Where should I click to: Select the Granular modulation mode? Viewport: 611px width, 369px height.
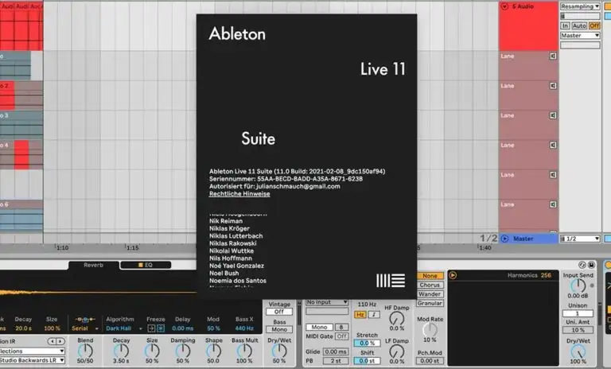(430, 303)
